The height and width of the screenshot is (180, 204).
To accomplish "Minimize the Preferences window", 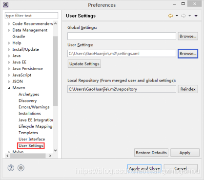I will pyautogui.click(x=174, y=4).
